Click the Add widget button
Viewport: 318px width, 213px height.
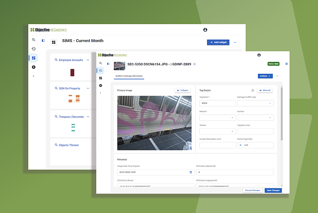218,42
